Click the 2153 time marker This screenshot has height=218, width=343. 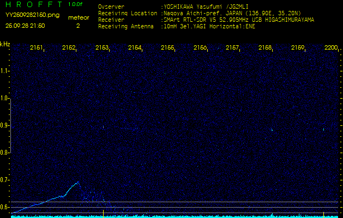[x=102, y=48]
